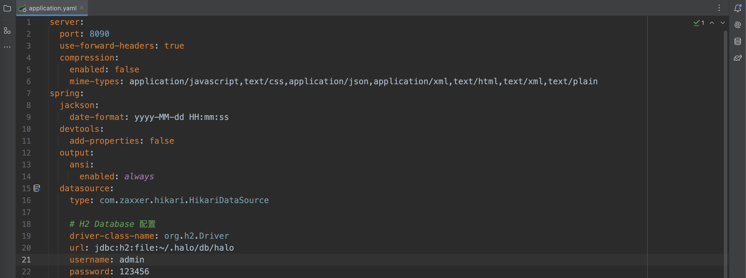The width and height of the screenshot is (746, 278).
Task: Open the Notifications bell
Action: pyautogui.click(x=738, y=8)
